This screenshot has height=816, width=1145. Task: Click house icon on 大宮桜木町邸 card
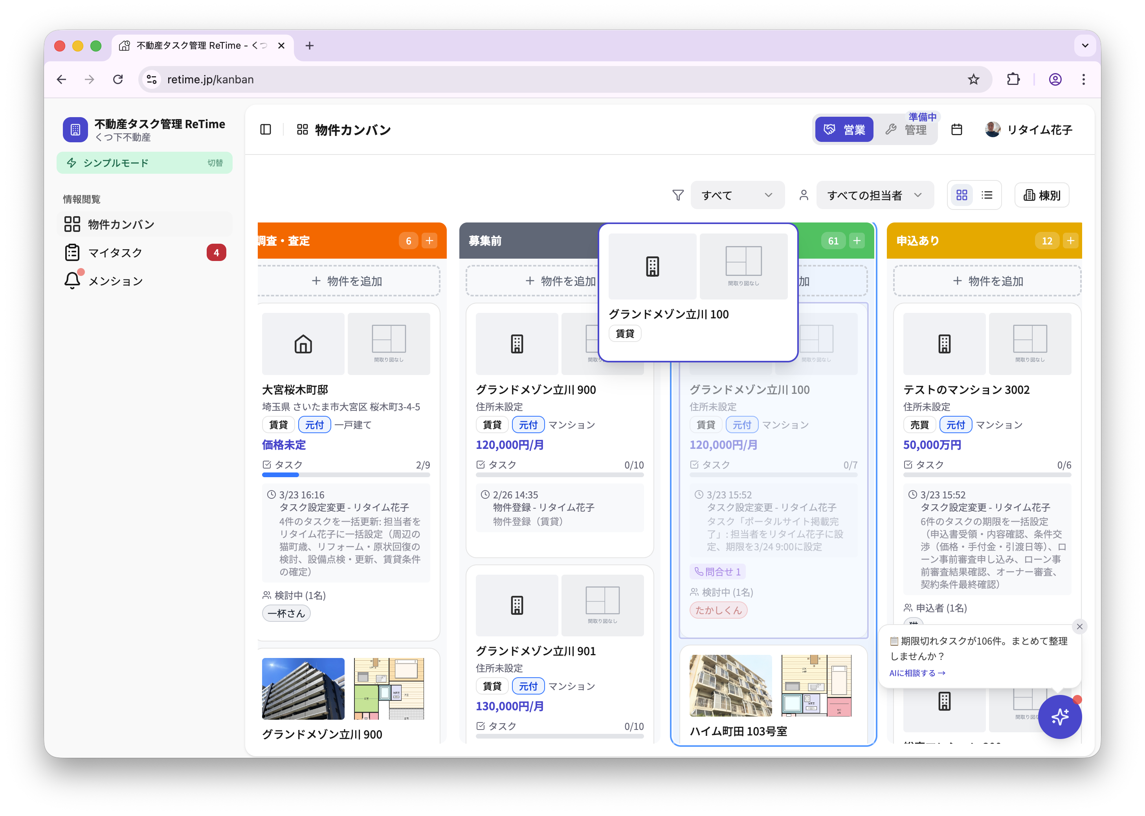(x=303, y=344)
